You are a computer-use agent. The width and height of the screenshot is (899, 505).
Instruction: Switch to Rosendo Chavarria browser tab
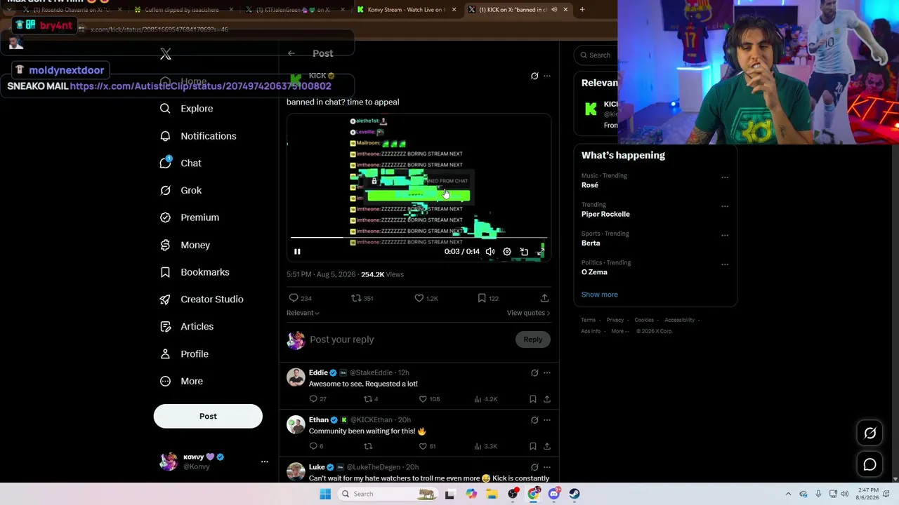[71, 10]
